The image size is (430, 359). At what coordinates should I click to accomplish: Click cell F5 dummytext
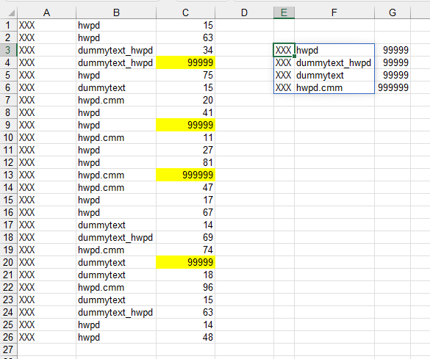(334, 76)
